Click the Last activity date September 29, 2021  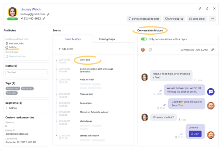point(21,142)
